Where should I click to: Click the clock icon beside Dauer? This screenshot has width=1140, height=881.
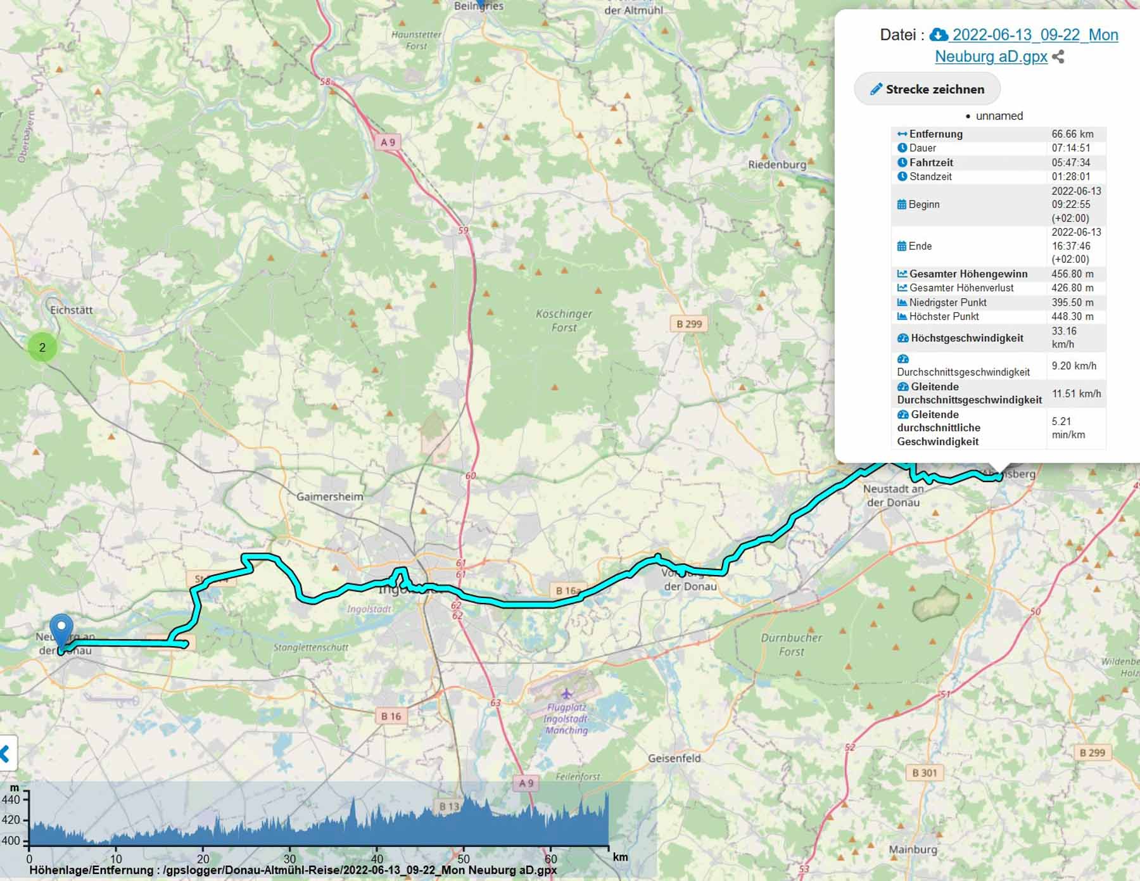902,148
